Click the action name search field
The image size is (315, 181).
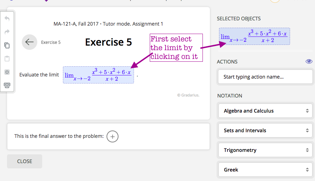pyautogui.click(x=265, y=77)
